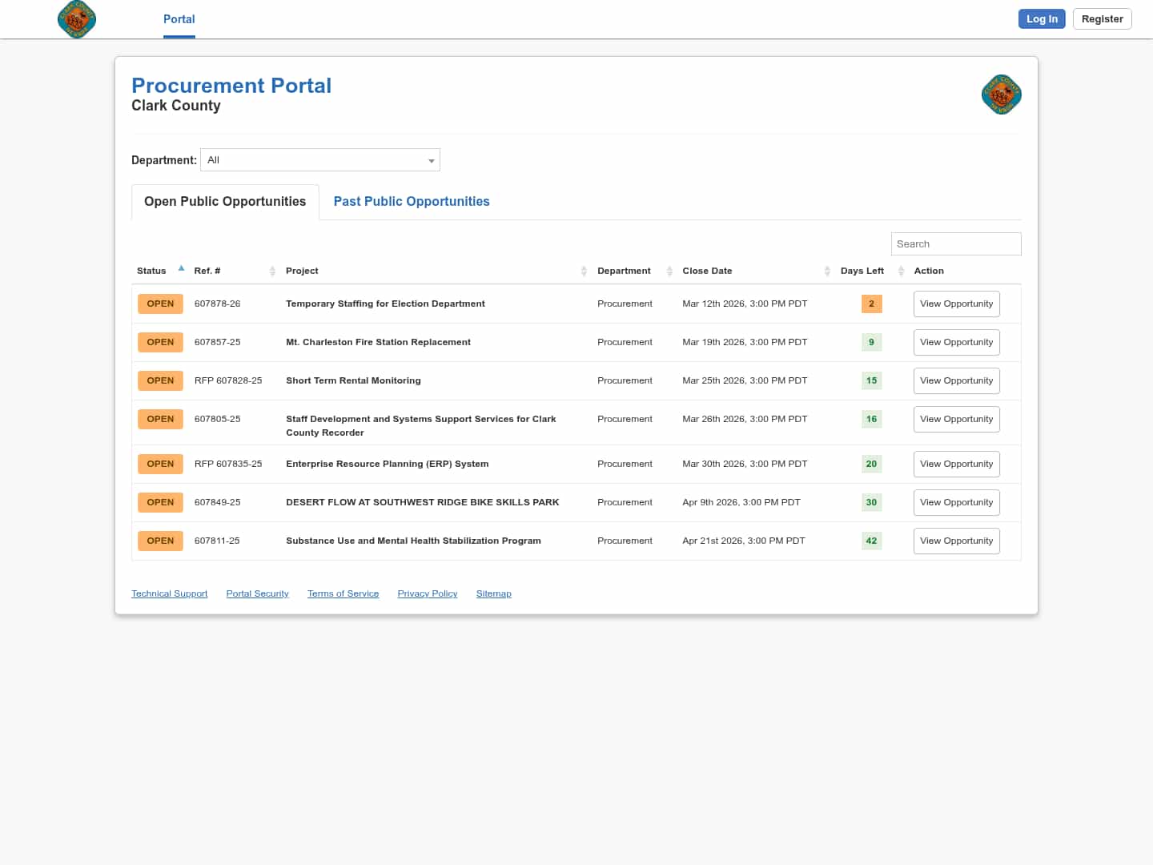
Task: Sort by Close Date column sort arrows
Action: [827, 272]
